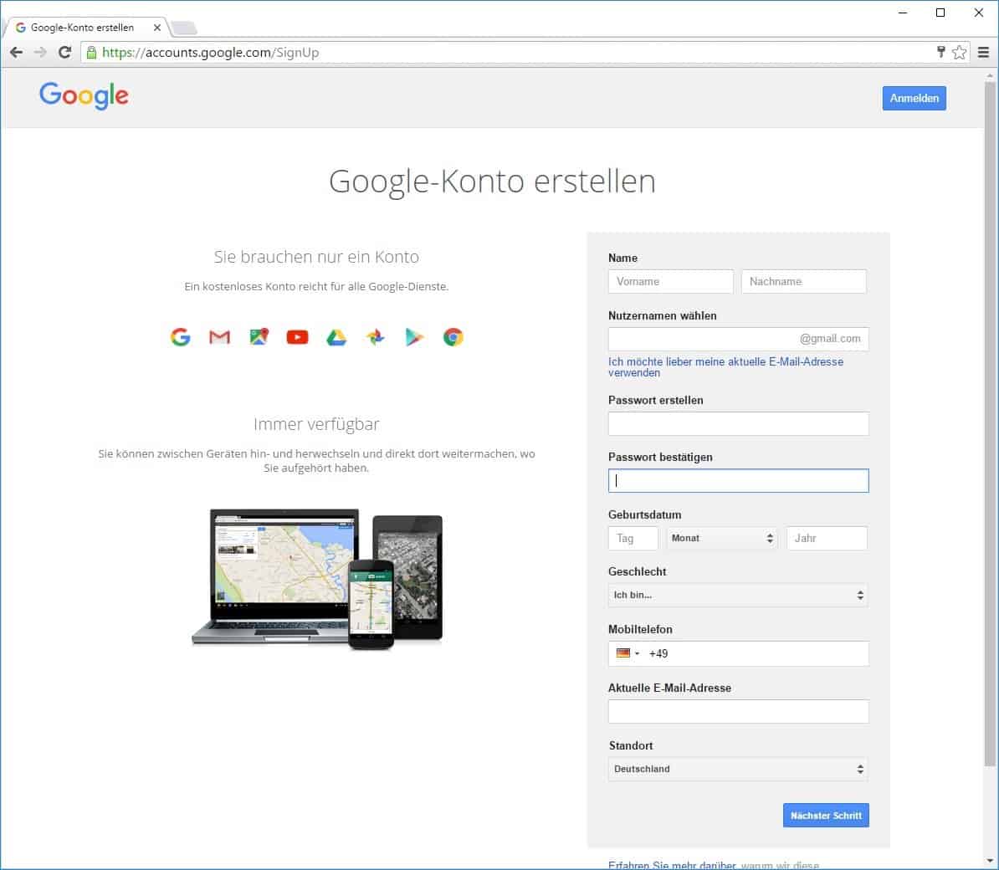Open the Chrome hamburger menu
This screenshot has height=870, width=999.
click(983, 52)
